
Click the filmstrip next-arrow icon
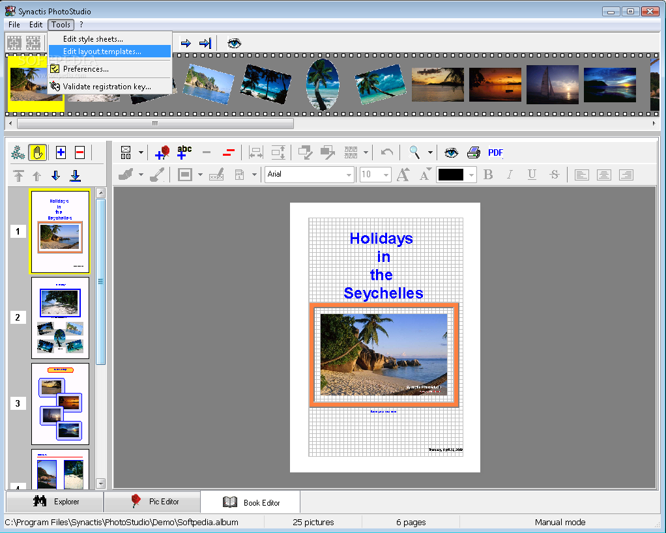pyautogui.click(x=186, y=43)
